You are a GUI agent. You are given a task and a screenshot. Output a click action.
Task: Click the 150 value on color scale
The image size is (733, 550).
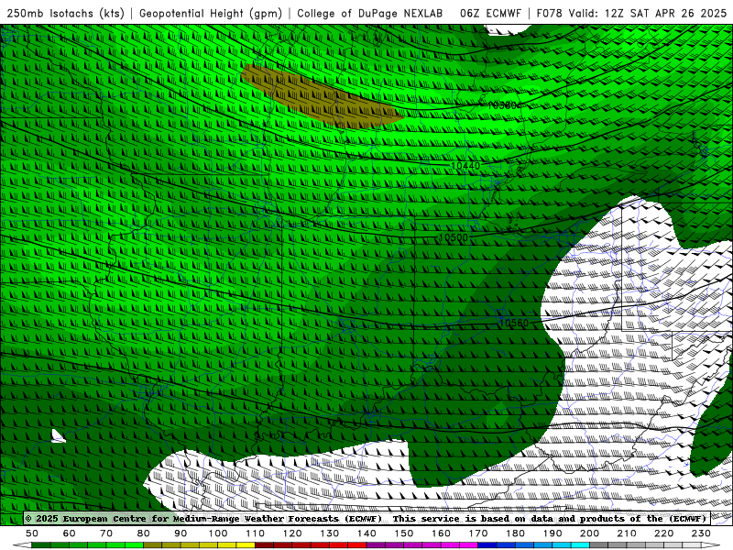click(x=404, y=533)
